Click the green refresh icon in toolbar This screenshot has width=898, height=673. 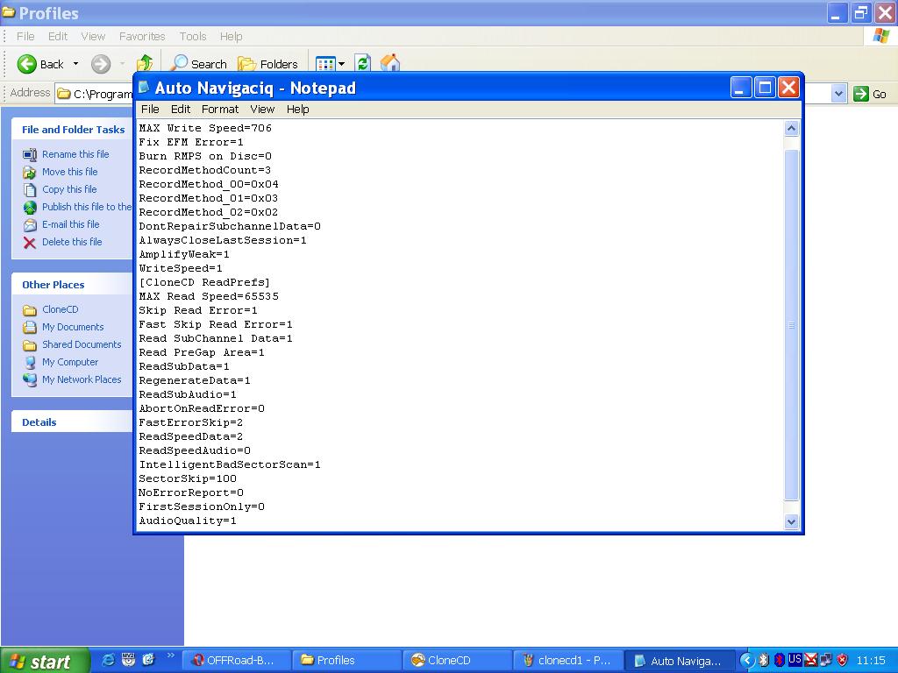pos(362,64)
